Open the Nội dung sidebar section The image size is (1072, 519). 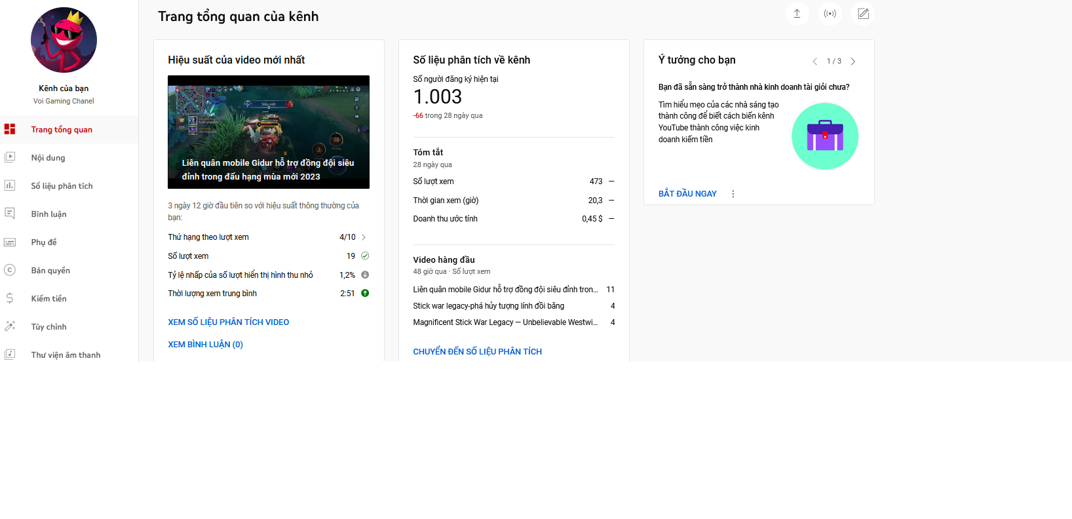click(48, 158)
